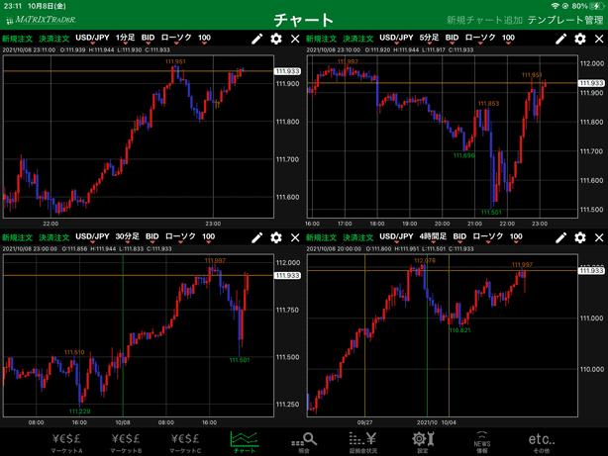Screen dimensions: 608x456
Task: Tap the 111.501 low label on 5分足 chart
Action: [x=491, y=213]
